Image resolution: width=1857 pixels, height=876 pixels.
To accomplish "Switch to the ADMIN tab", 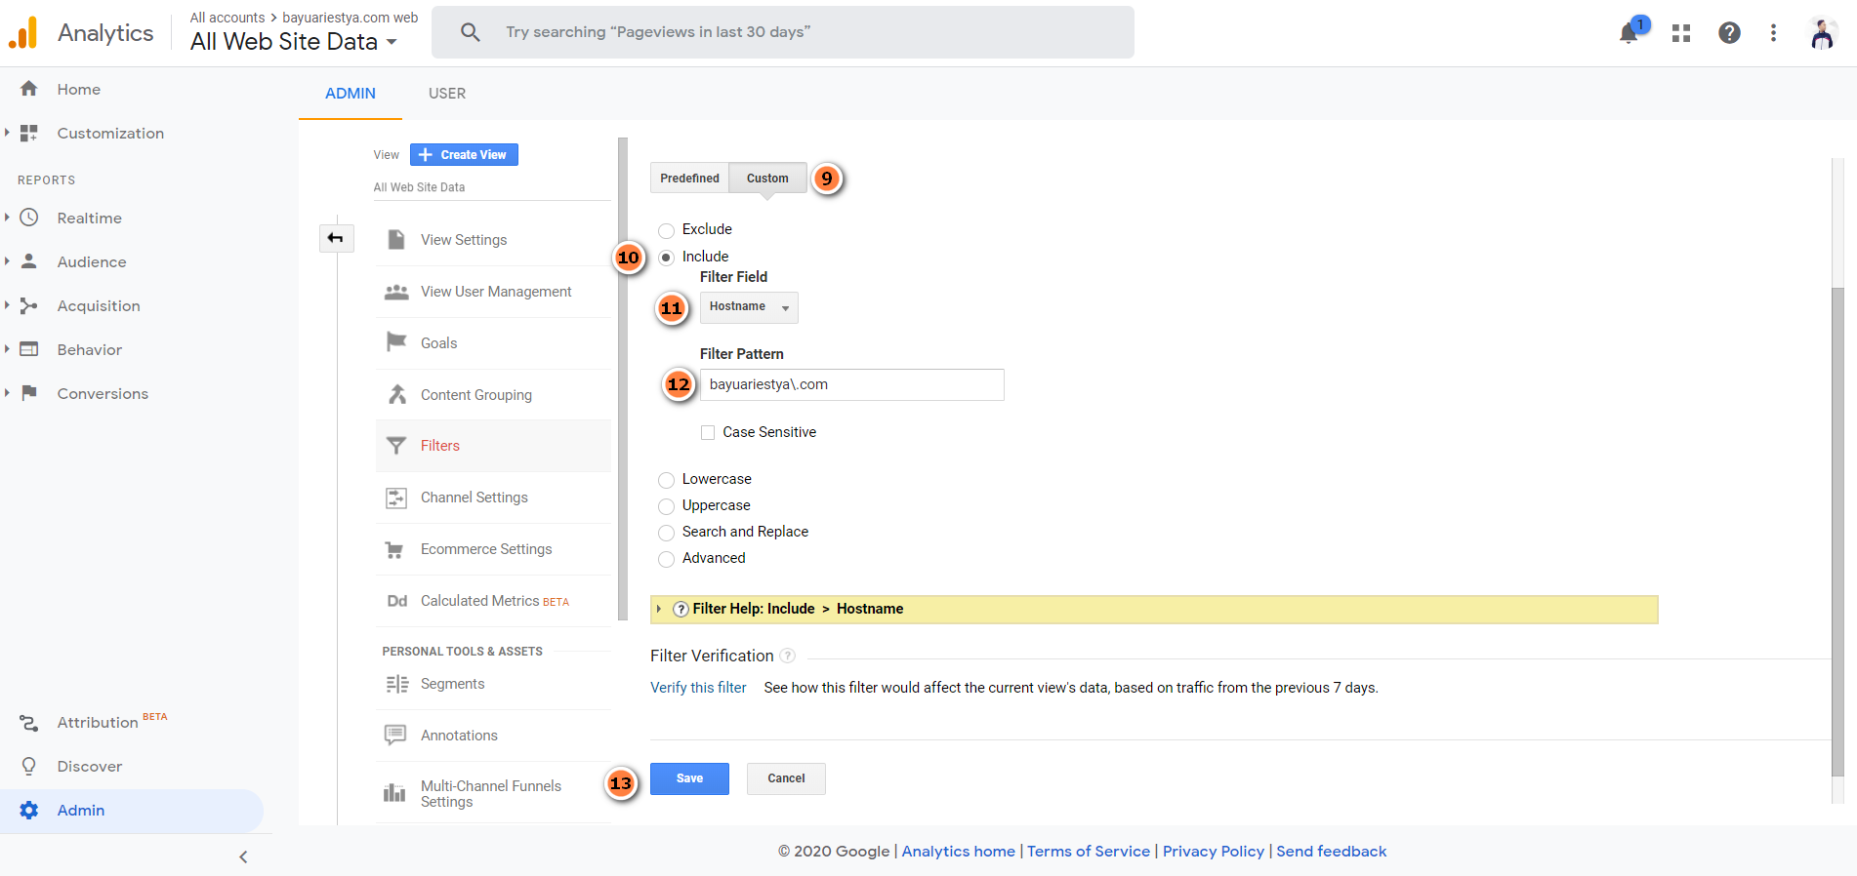I will (x=351, y=94).
